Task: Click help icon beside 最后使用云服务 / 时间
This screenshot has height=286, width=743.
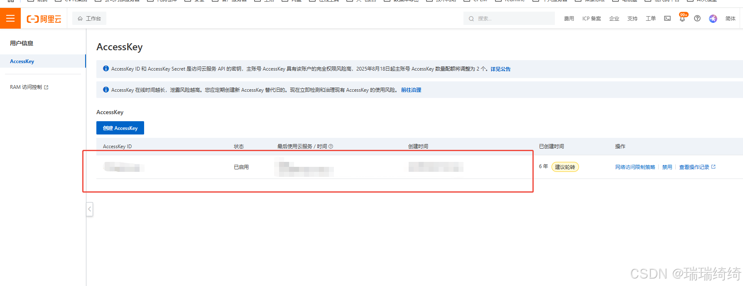Action: [331, 147]
